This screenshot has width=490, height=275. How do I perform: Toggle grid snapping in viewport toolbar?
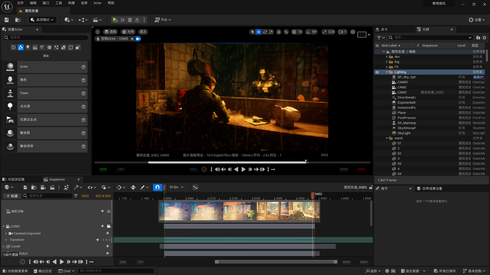pos(294,32)
